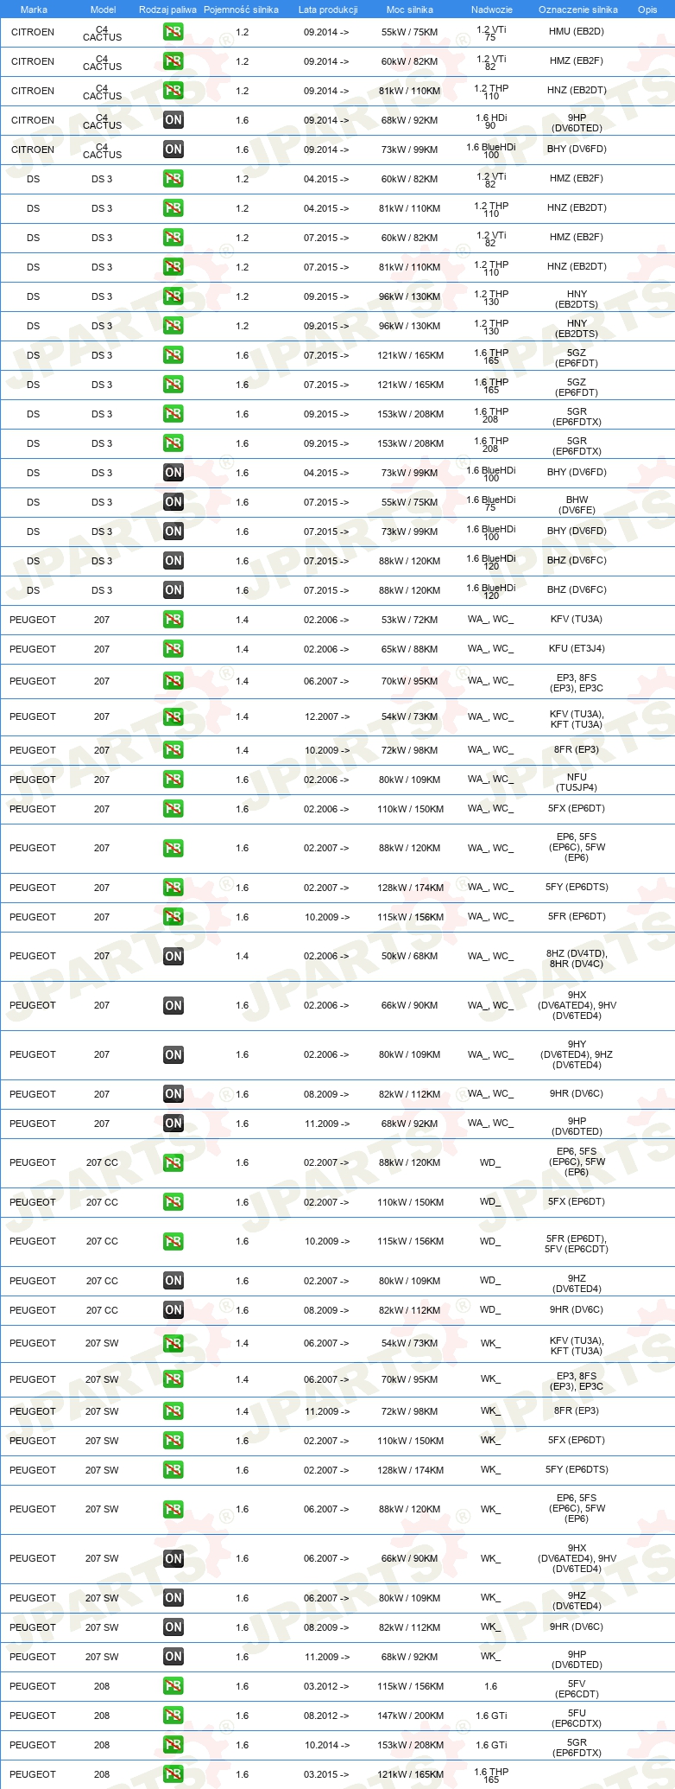The height and width of the screenshot is (1789, 675).
Task: Select production date '10.2014 ->' cell
Action: (327, 1745)
